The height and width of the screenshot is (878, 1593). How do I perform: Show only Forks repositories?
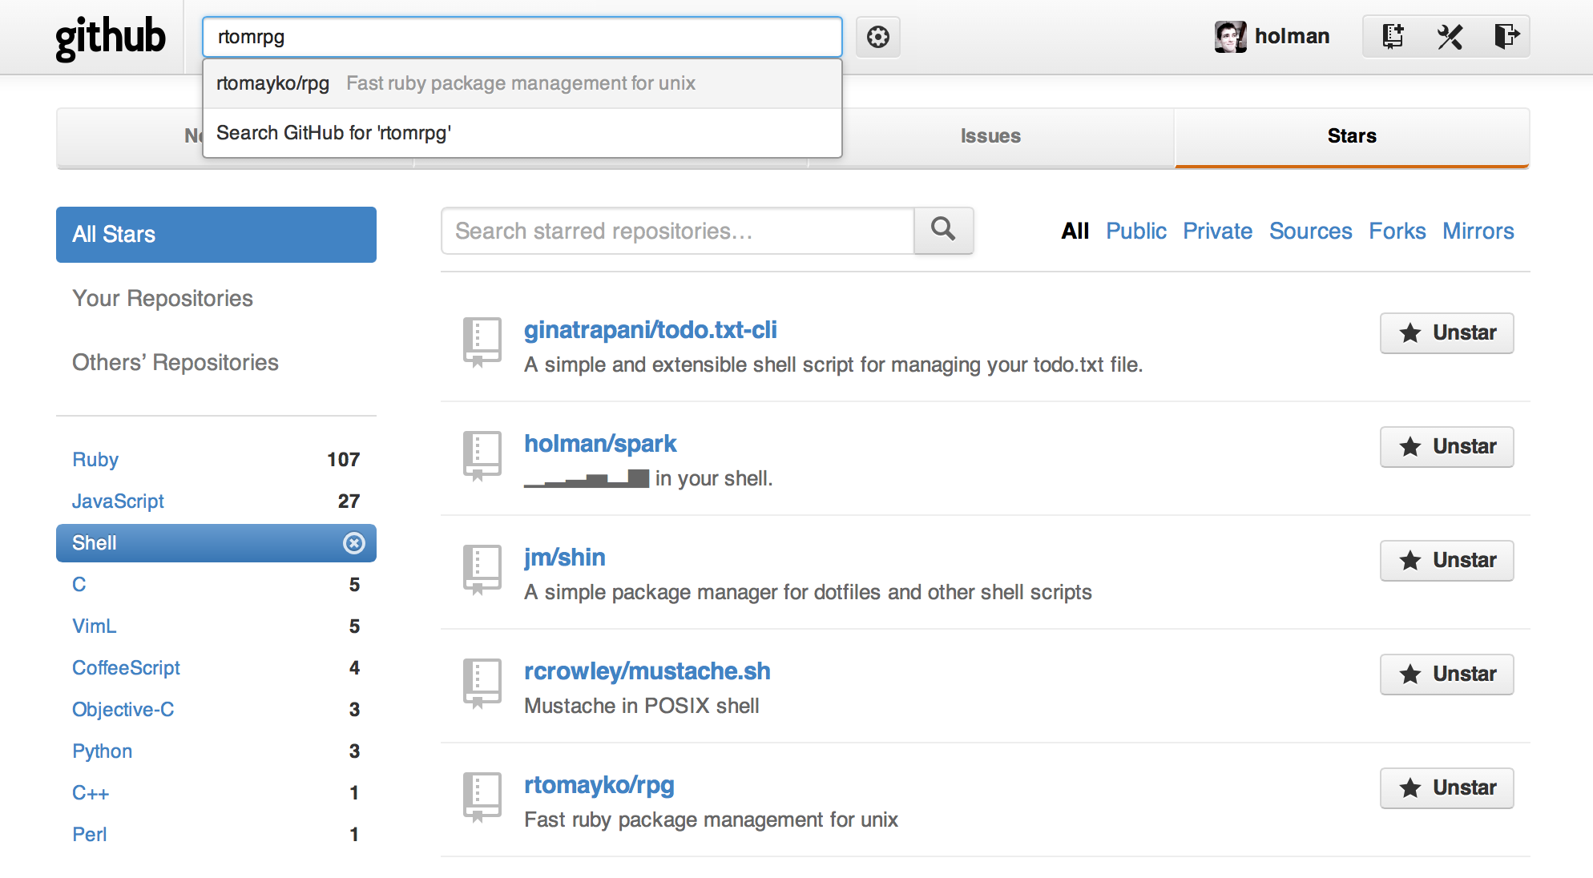(x=1397, y=232)
